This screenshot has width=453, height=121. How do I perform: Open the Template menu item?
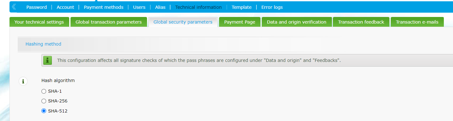click(x=242, y=7)
